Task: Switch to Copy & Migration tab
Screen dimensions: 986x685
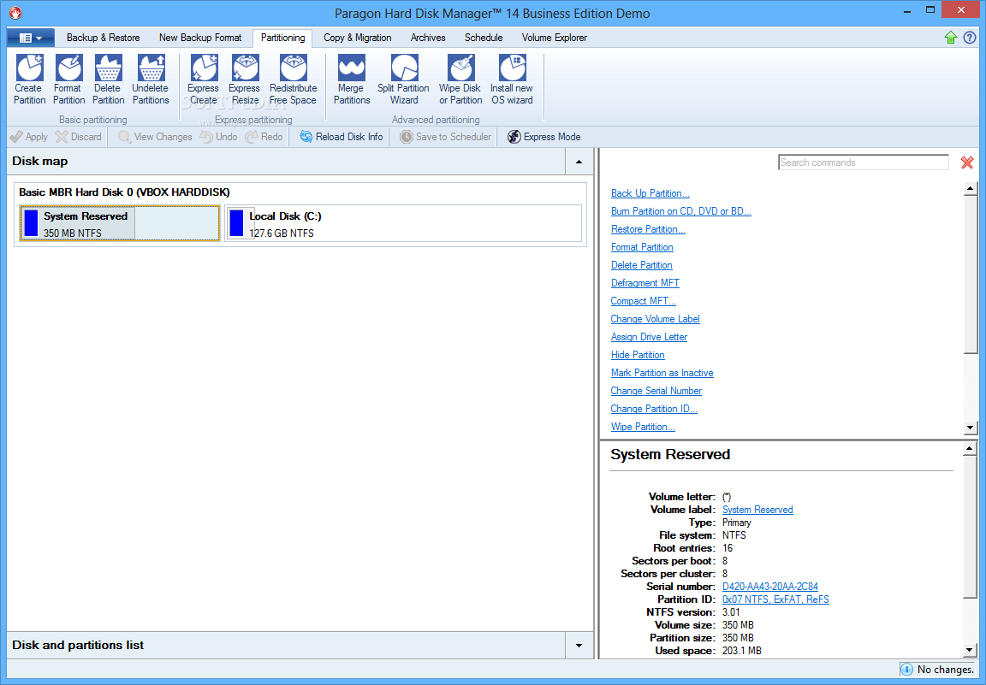Action: (357, 38)
